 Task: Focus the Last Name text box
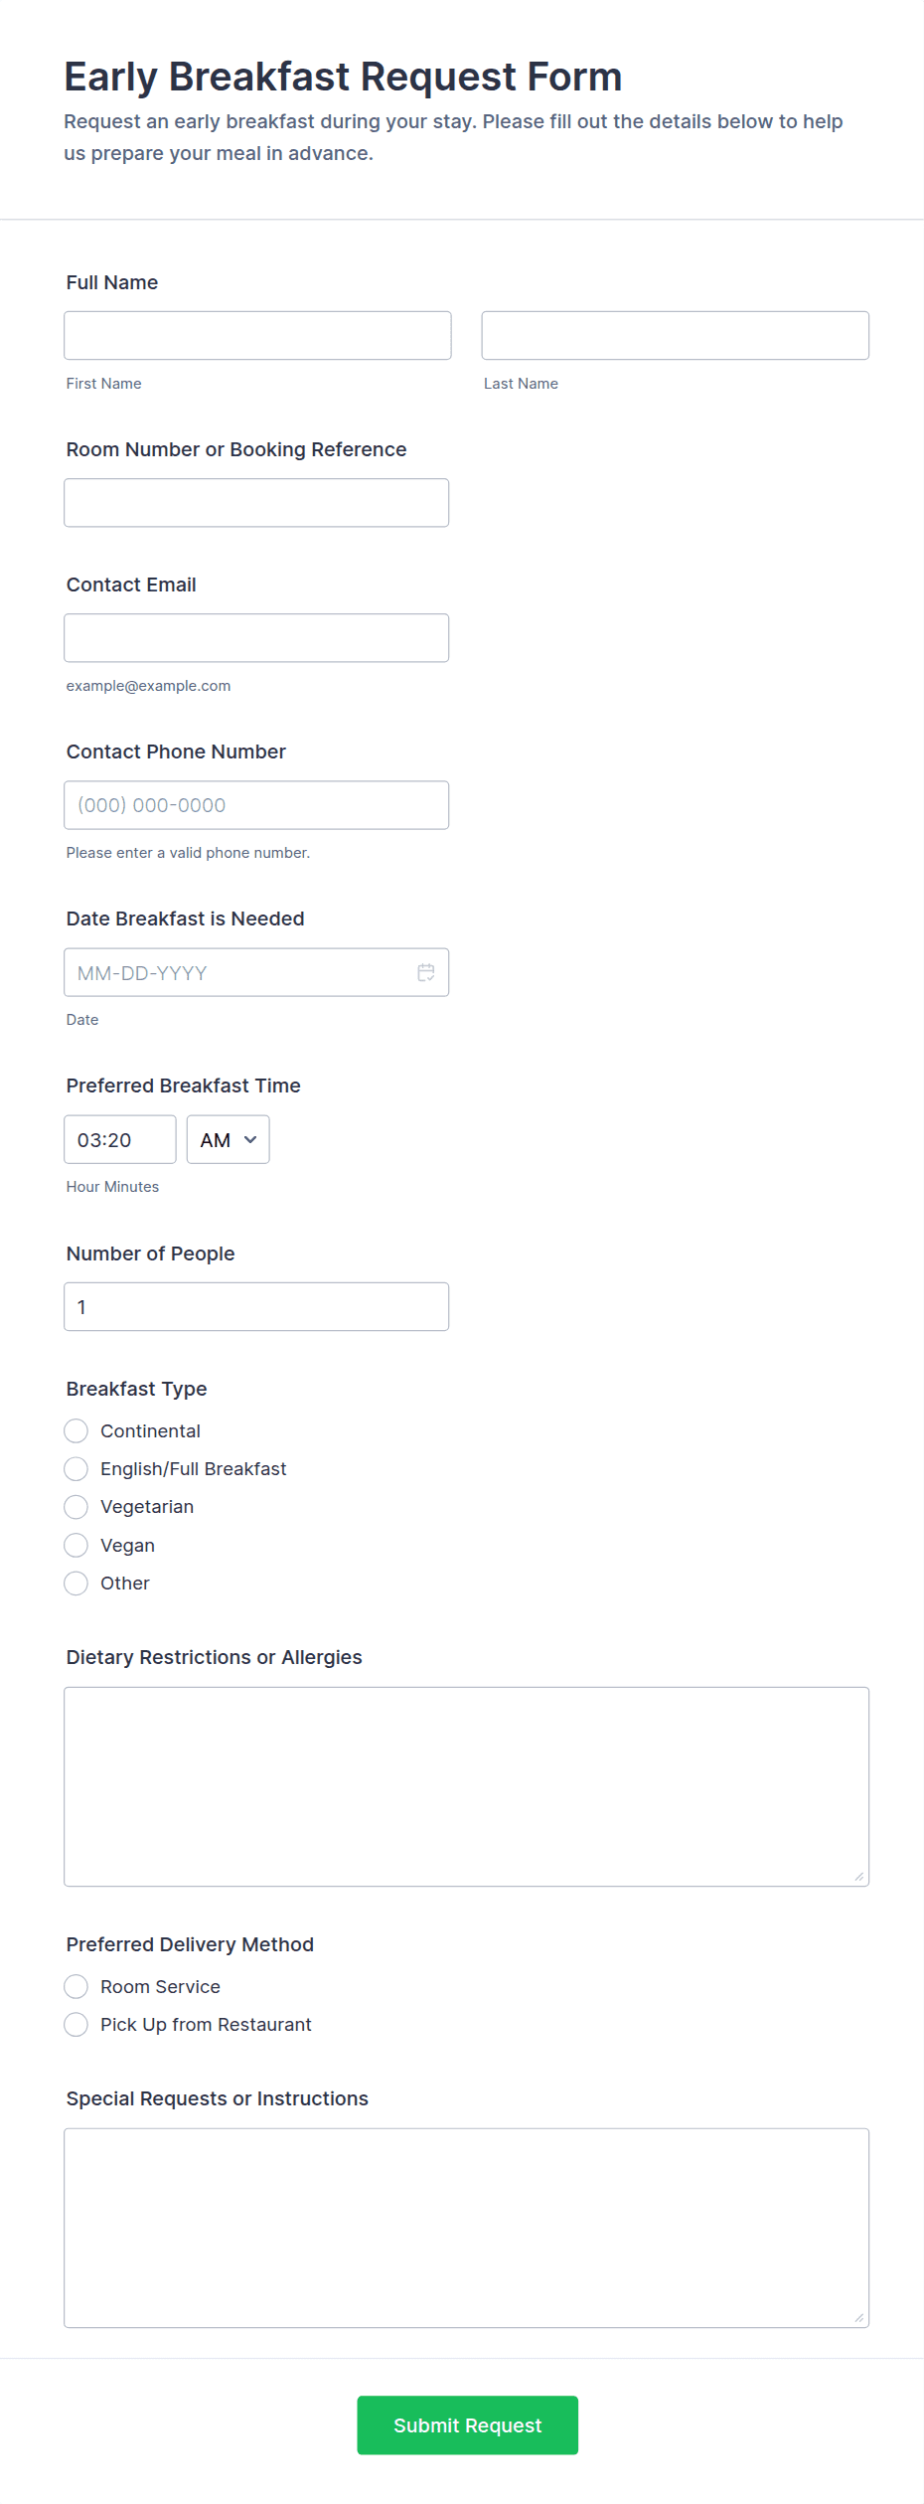[x=675, y=335]
